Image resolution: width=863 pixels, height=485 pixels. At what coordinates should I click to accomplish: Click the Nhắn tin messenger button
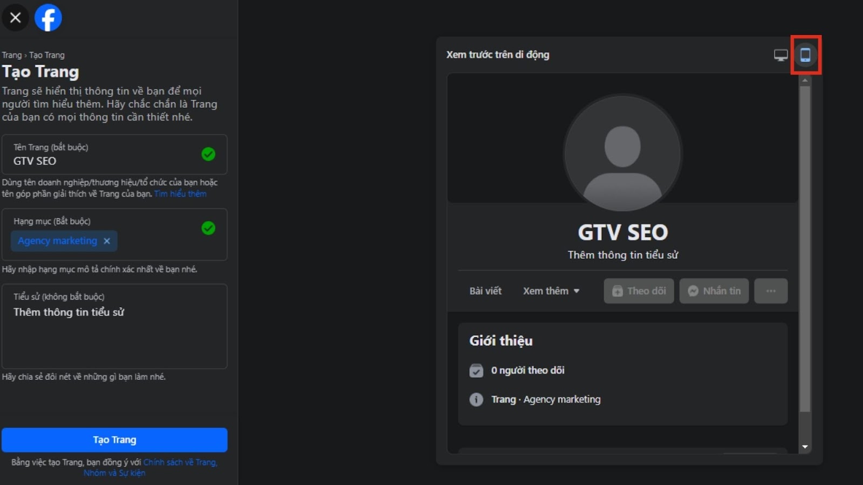click(714, 291)
